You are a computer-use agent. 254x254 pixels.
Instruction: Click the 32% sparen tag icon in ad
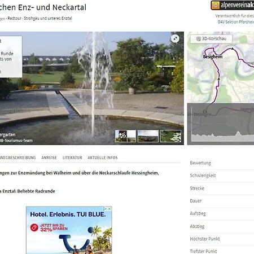pos(34,227)
